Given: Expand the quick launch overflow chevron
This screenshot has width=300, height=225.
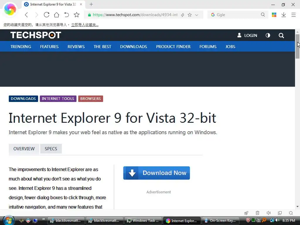Looking at the screenshot, I should point(44,219).
